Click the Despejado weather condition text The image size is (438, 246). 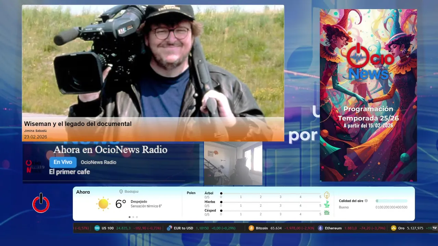(x=139, y=202)
